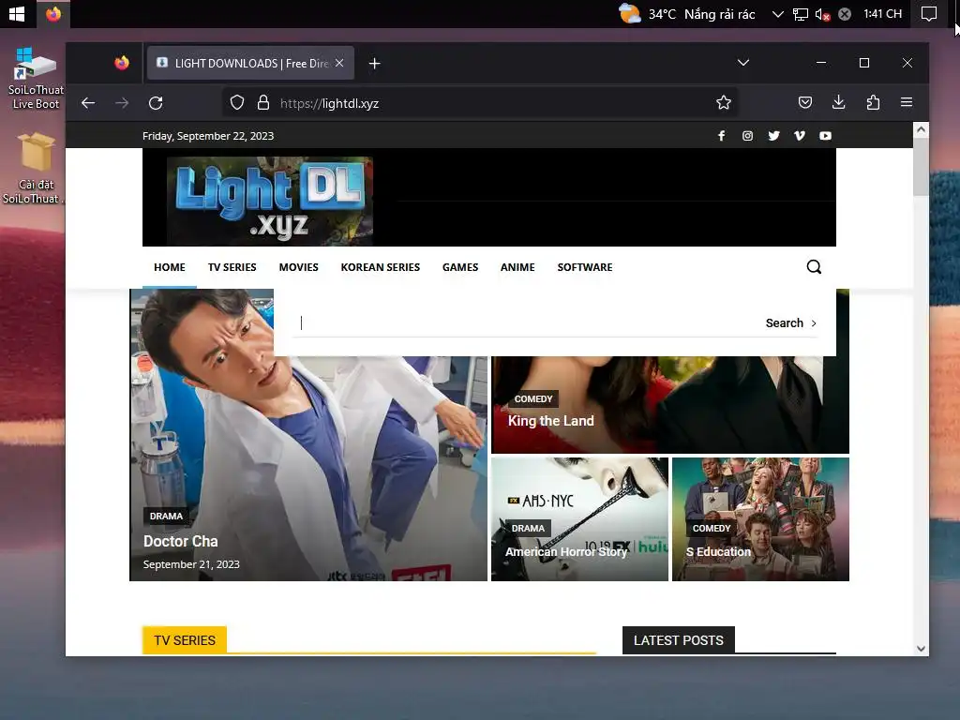Reload the current page
Screen dimensions: 960x720
tap(156, 103)
